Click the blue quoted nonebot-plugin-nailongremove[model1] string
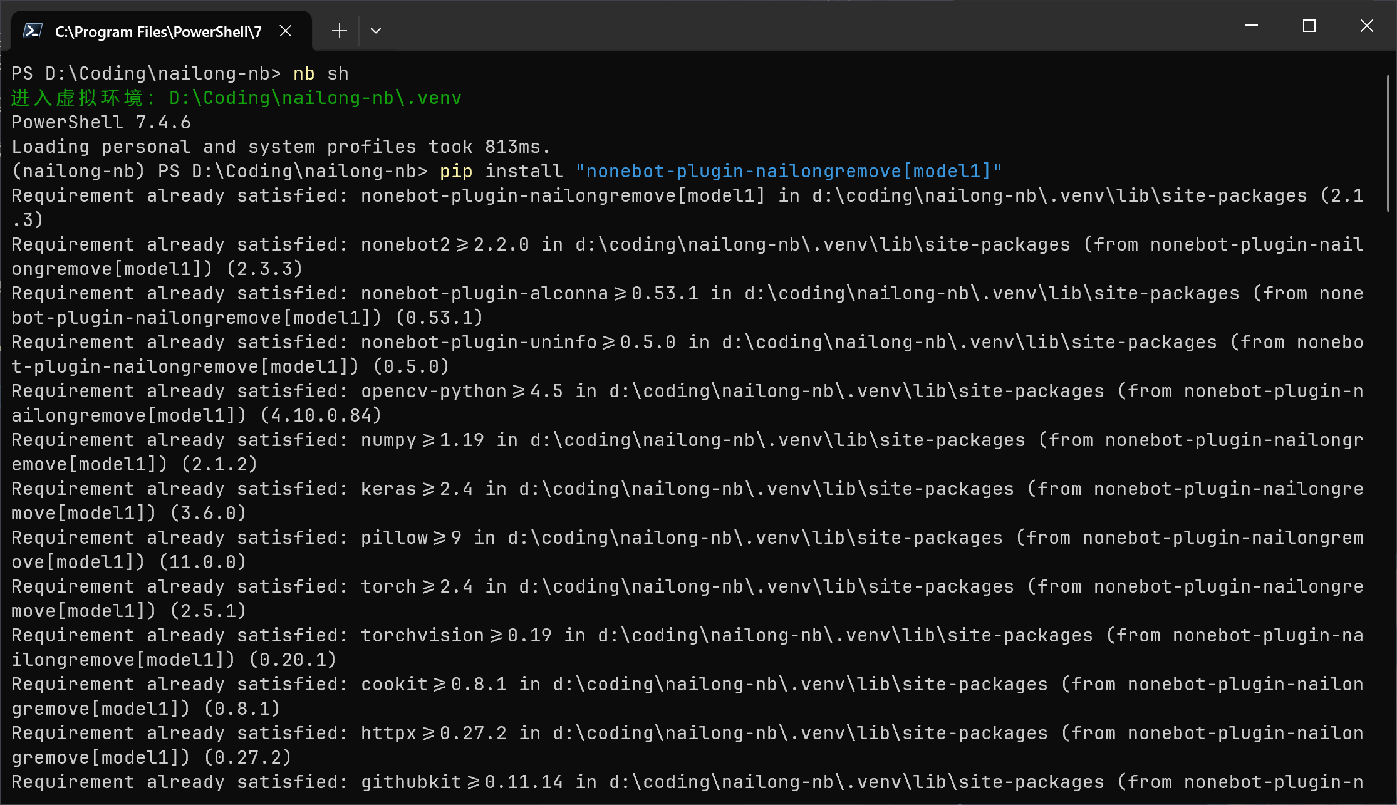The width and height of the screenshot is (1397, 805). click(x=789, y=172)
